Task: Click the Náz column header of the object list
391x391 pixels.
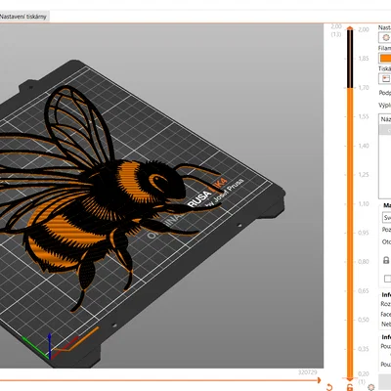Action: pos(385,119)
